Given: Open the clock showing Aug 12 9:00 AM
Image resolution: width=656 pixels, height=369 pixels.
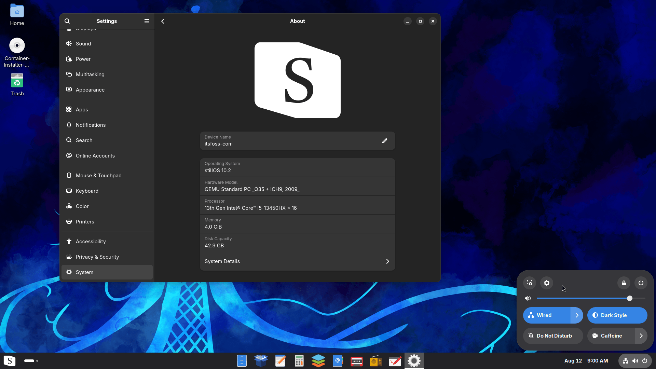Looking at the screenshot, I should pyautogui.click(x=586, y=361).
